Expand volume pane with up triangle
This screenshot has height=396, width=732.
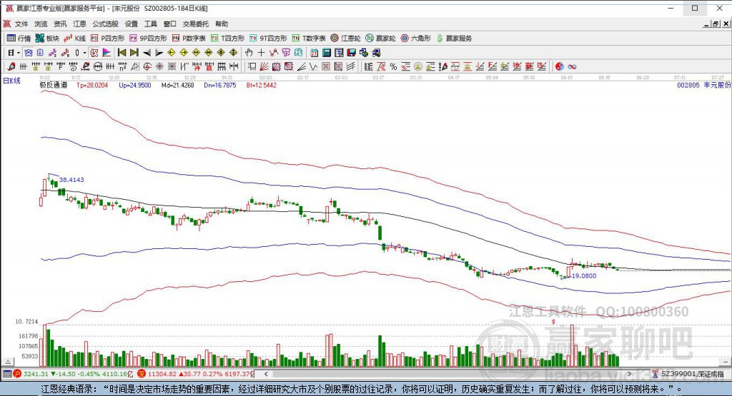[x=7, y=362]
